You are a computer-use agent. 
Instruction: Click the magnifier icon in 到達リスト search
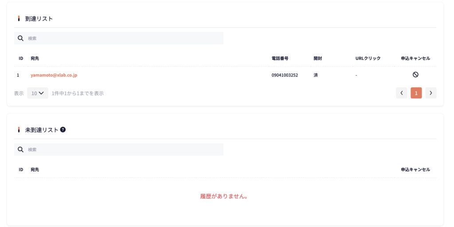(x=20, y=38)
